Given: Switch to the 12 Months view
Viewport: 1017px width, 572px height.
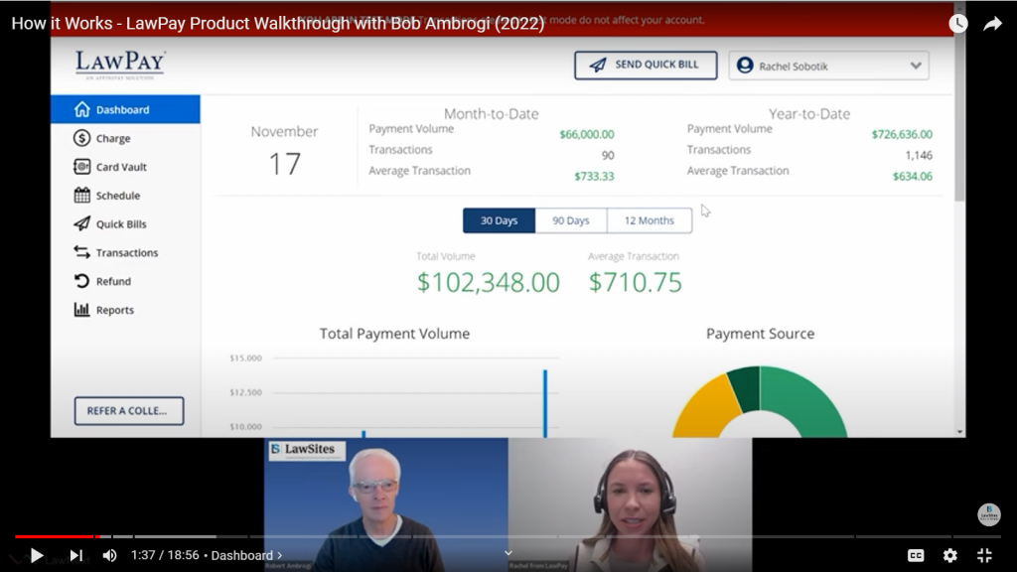Looking at the screenshot, I should [x=649, y=220].
